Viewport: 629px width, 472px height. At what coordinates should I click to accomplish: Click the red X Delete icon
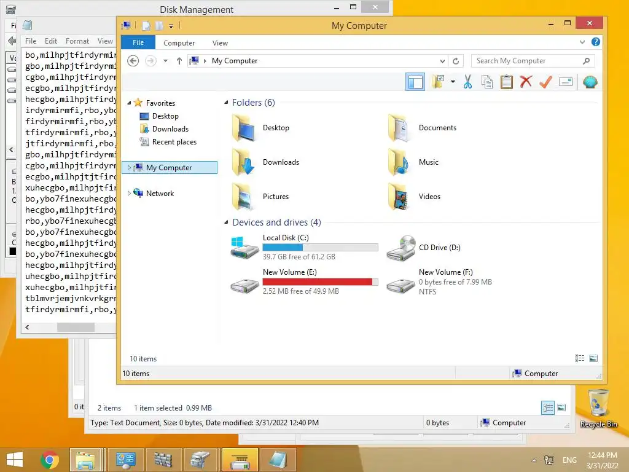[526, 82]
